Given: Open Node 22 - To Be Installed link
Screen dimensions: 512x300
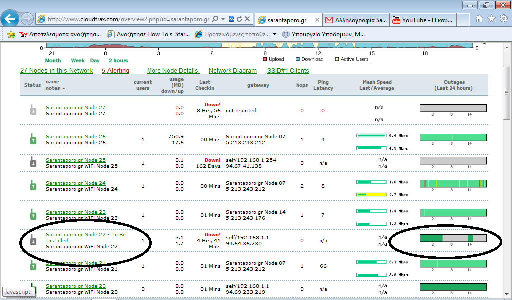Looking at the screenshot, I should coord(86,238).
